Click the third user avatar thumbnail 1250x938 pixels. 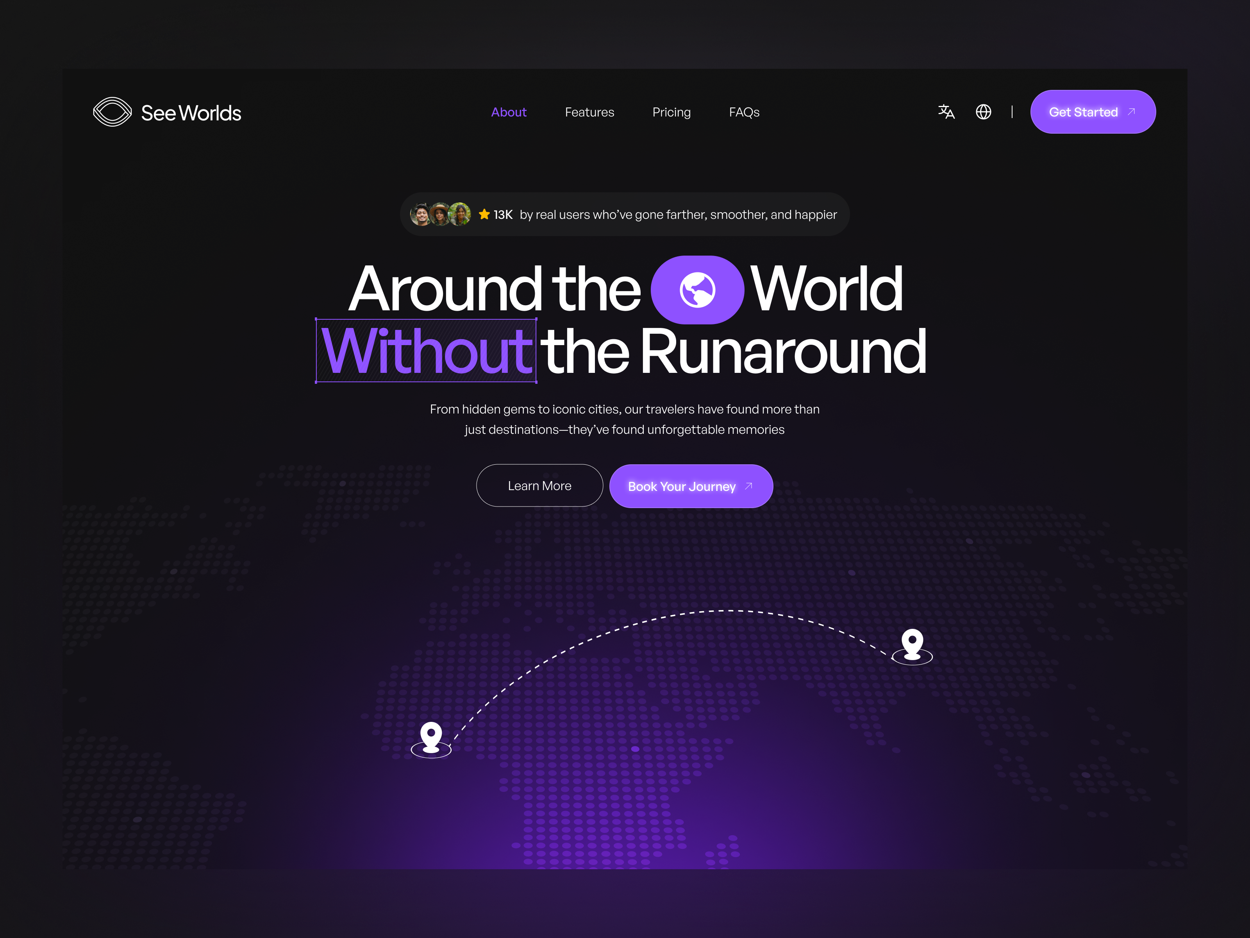point(460,214)
